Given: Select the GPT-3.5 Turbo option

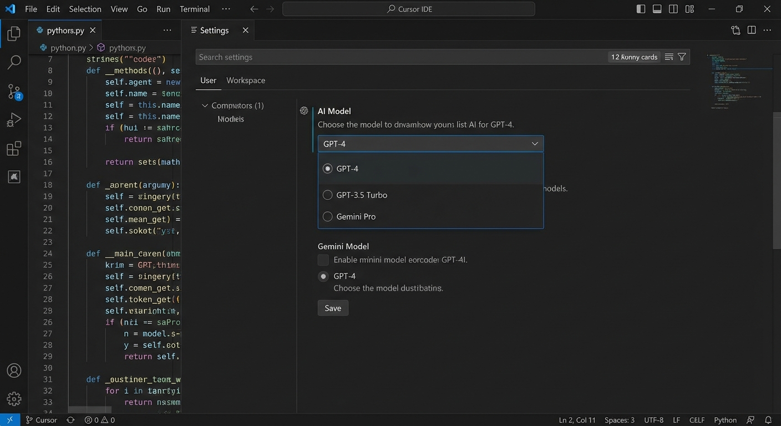Looking at the screenshot, I should coord(430,195).
